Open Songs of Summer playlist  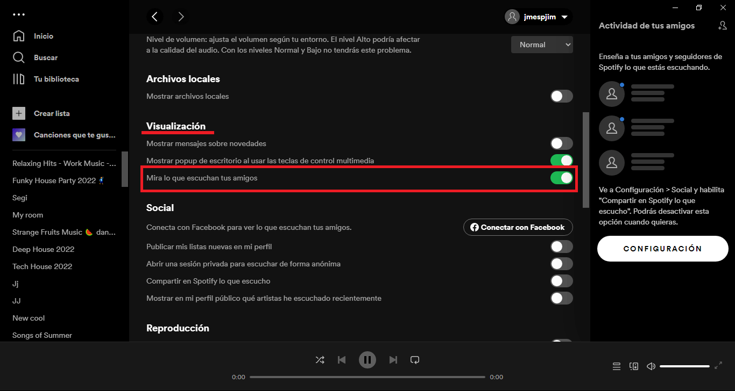point(43,335)
